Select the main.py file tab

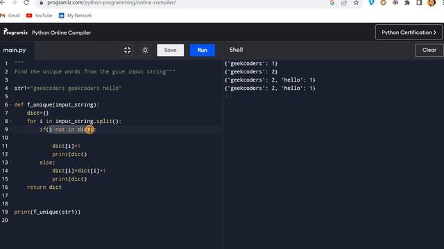tap(15, 50)
